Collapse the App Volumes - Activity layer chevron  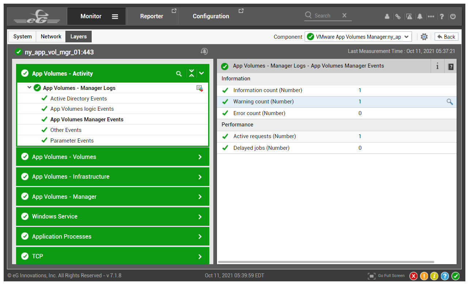[202, 73]
